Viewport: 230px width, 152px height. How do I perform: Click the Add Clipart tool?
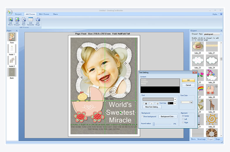point(17,20)
